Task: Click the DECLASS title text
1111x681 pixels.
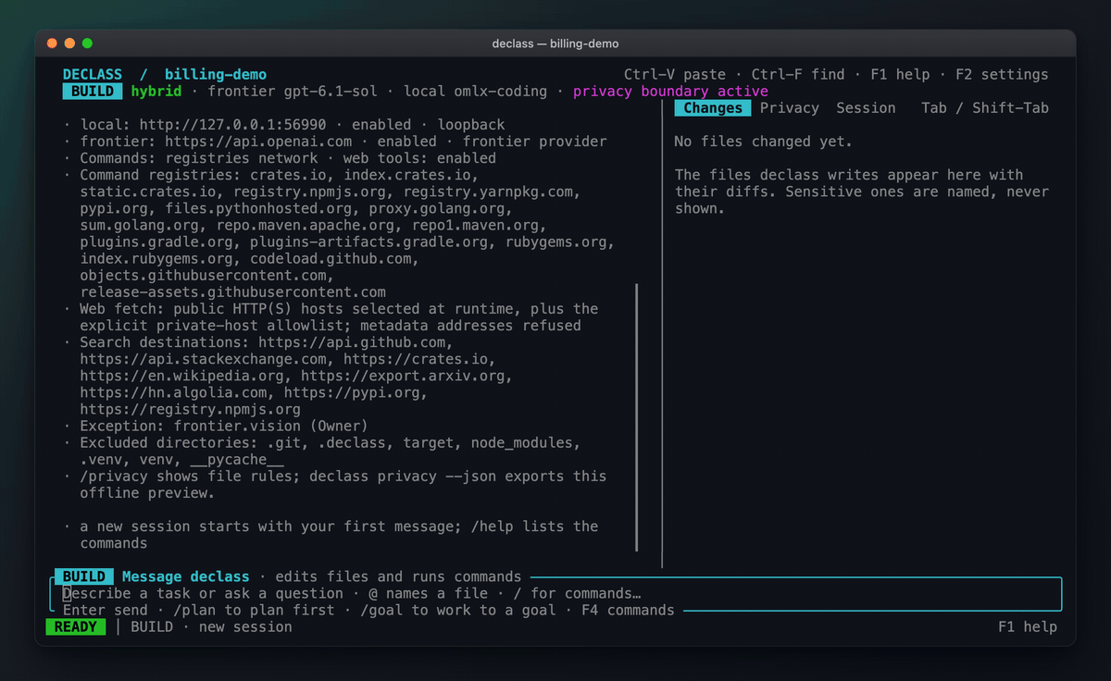Action: coord(93,75)
